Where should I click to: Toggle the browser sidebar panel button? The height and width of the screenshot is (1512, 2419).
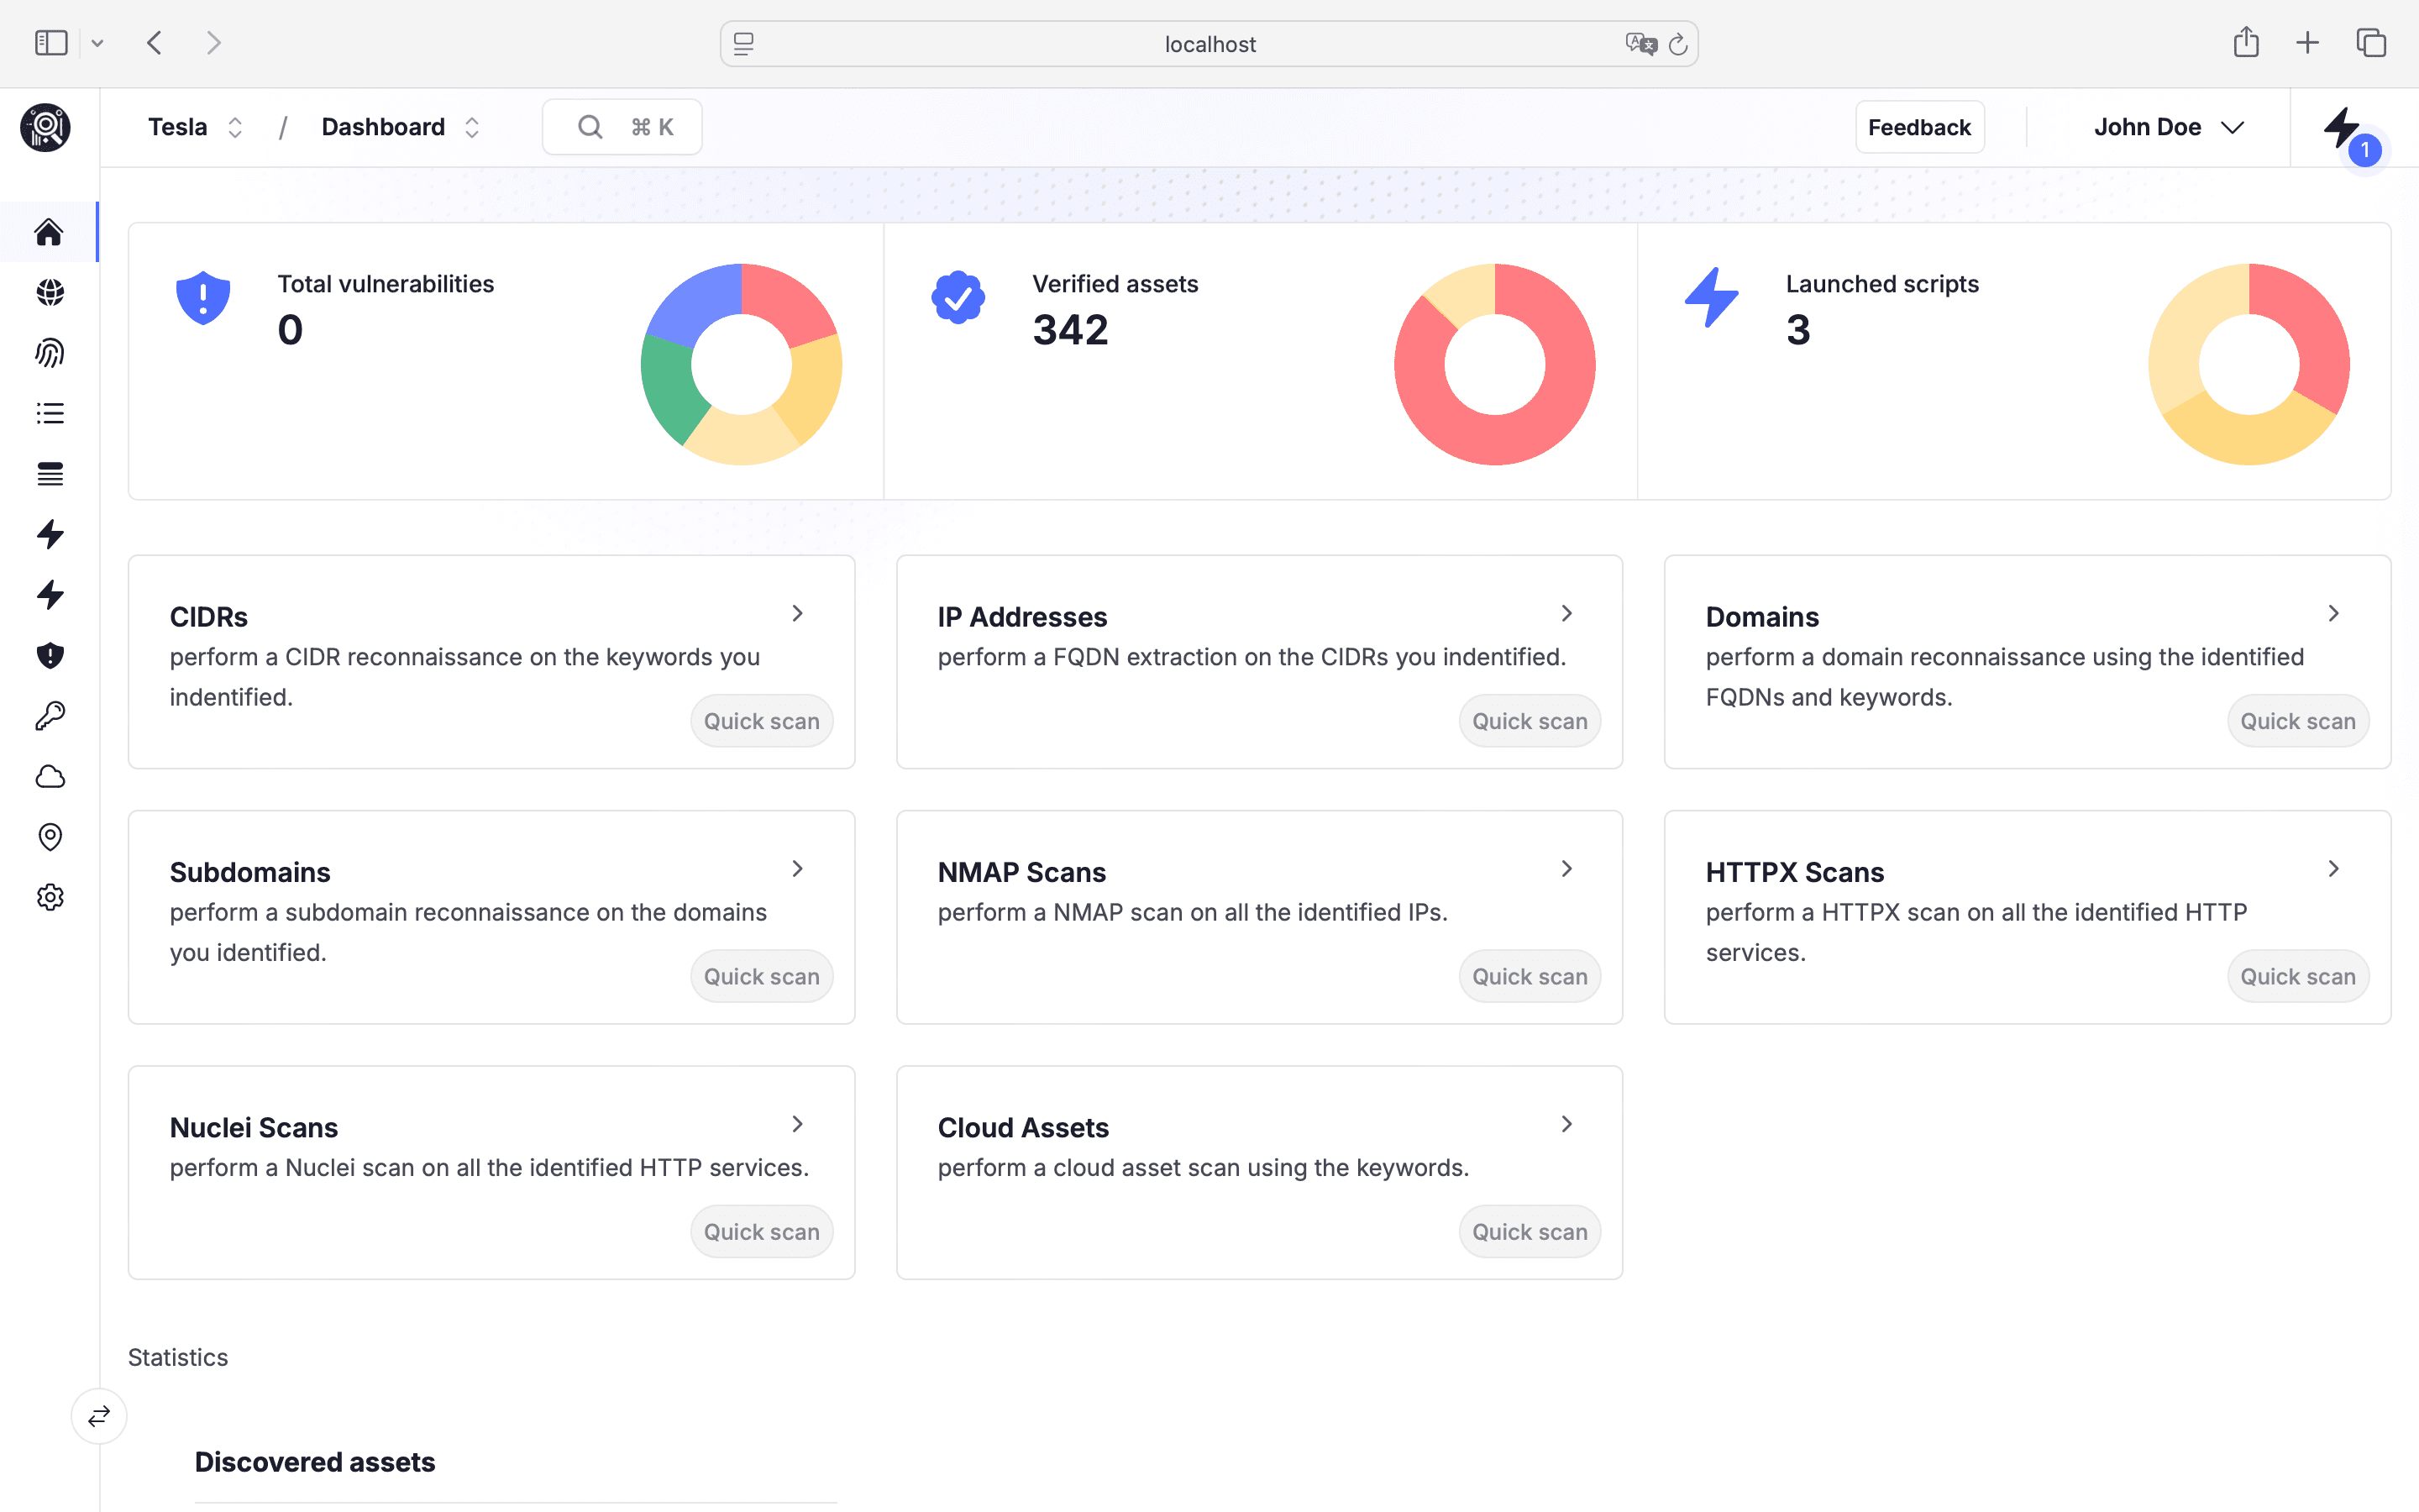[51, 43]
